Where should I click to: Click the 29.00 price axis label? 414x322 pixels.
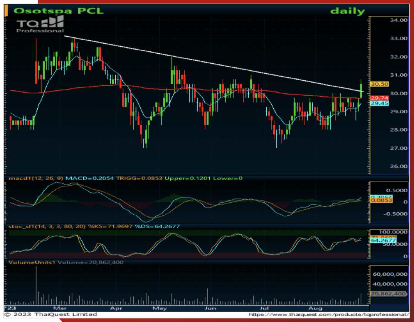[x=399, y=112]
